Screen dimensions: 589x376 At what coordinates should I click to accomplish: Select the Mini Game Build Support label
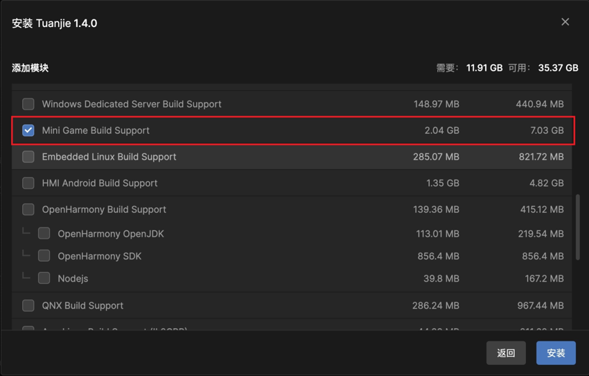pos(96,130)
